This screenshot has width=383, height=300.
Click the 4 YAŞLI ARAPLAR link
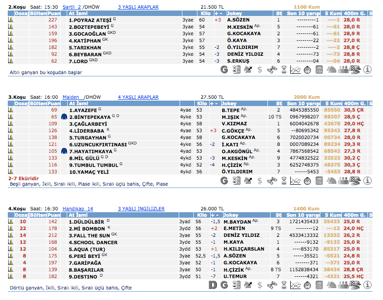[138, 97]
